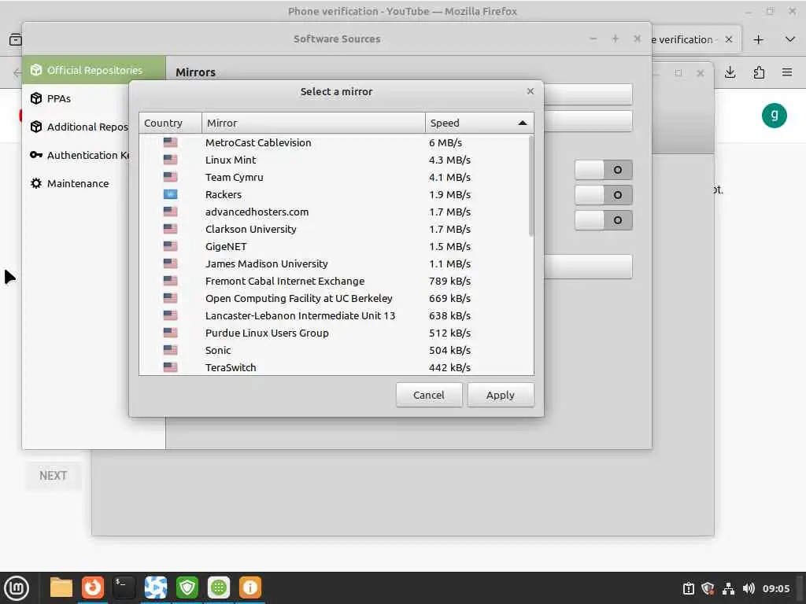The height and width of the screenshot is (604, 806).
Task: Cancel the Select a mirror dialog
Action: click(429, 395)
